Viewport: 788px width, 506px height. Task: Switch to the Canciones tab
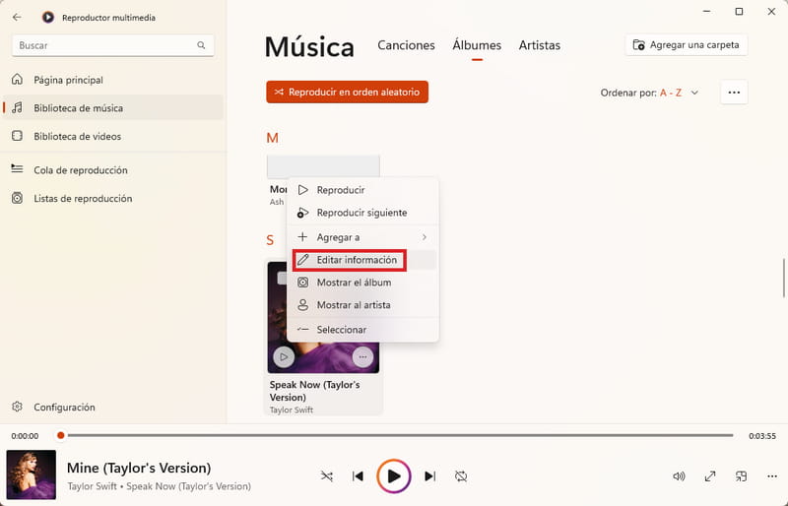[x=406, y=45]
